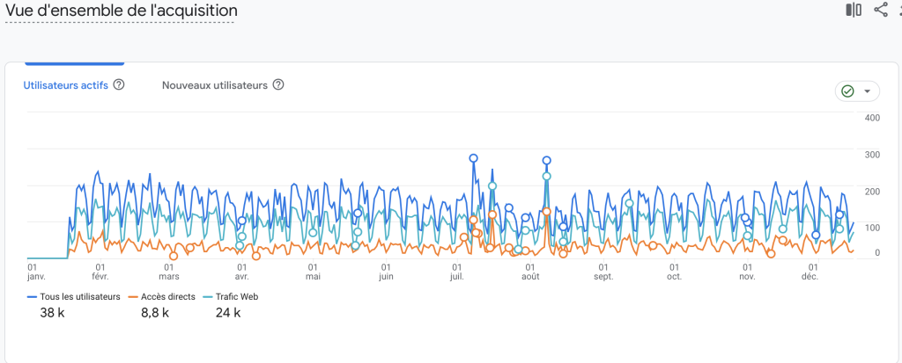Switch to the Nouveaux utilisateurs tab

coord(214,85)
